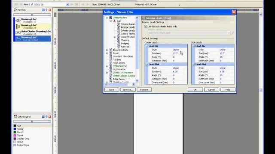
Task: Click the Work Zones tree item
Action: point(119,63)
